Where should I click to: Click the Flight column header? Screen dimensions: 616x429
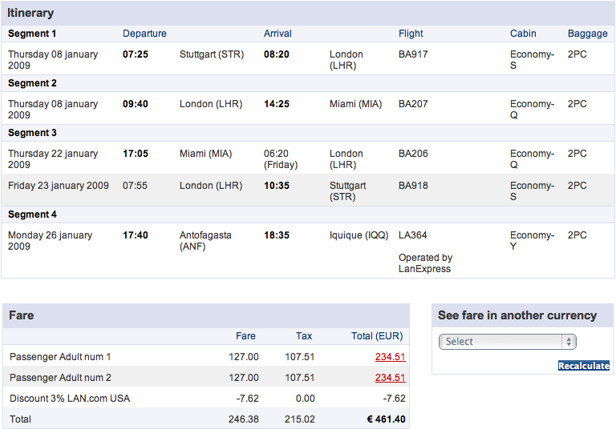pos(411,34)
